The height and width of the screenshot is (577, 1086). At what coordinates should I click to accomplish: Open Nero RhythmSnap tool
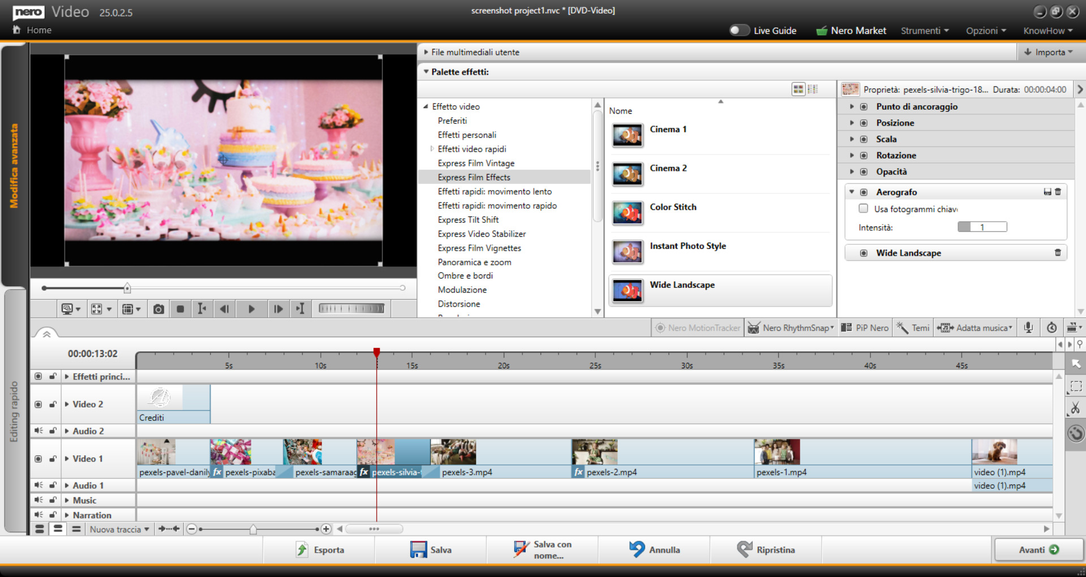click(x=790, y=328)
